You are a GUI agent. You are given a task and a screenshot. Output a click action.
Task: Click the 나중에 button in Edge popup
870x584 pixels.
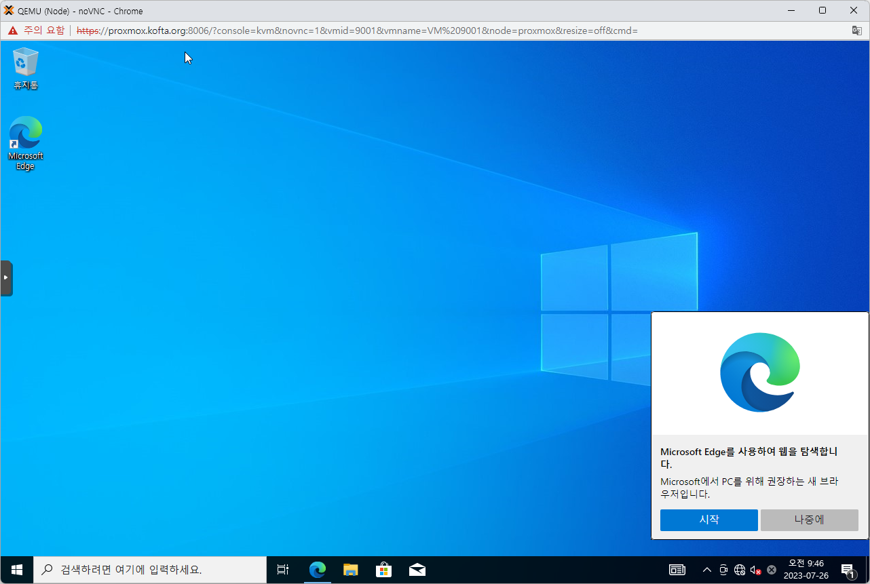(x=809, y=520)
